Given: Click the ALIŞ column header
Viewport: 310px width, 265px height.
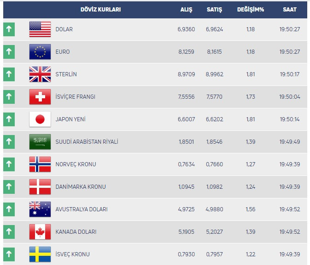Looking at the screenshot, I should 186,9.
